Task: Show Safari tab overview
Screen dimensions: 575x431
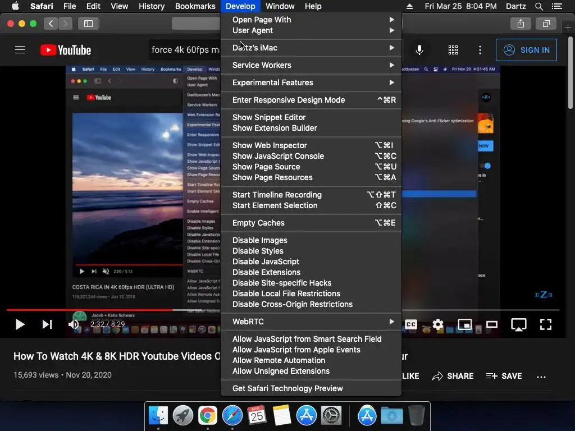Action: tap(546, 24)
